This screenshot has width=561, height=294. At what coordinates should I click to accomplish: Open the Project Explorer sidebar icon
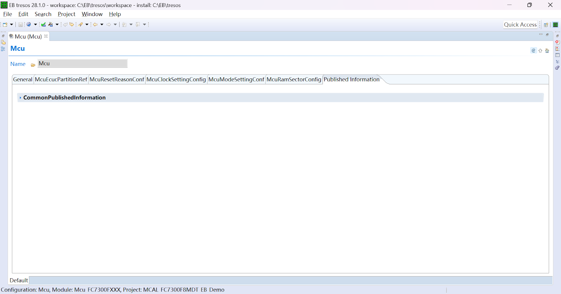(3, 42)
